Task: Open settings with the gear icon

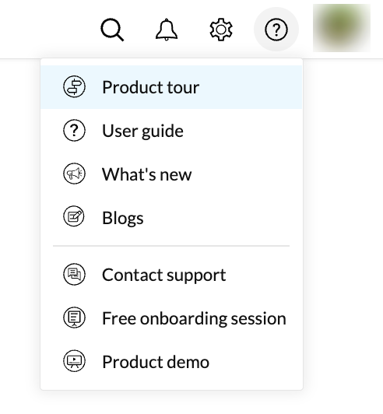Action: click(221, 30)
